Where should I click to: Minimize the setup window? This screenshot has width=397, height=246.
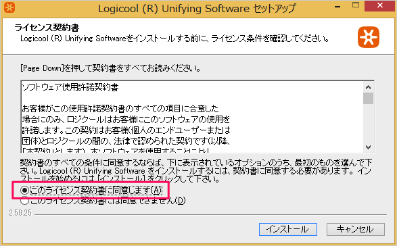pyautogui.click(x=337, y=7)
